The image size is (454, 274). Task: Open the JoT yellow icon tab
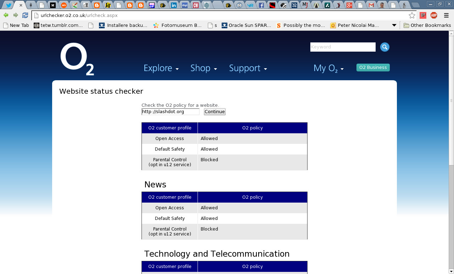(108, 5)
